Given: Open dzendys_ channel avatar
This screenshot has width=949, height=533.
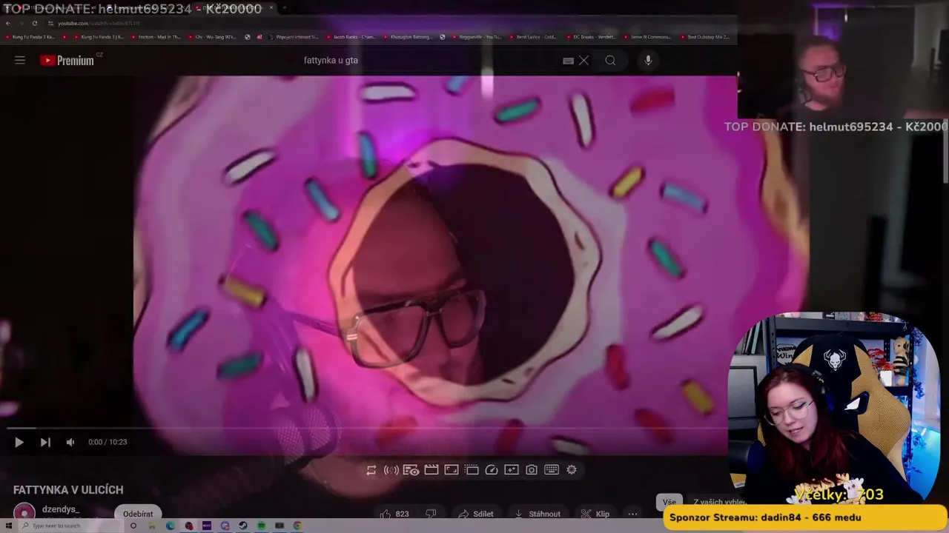Looking at the screenshot, I should 24,512.
